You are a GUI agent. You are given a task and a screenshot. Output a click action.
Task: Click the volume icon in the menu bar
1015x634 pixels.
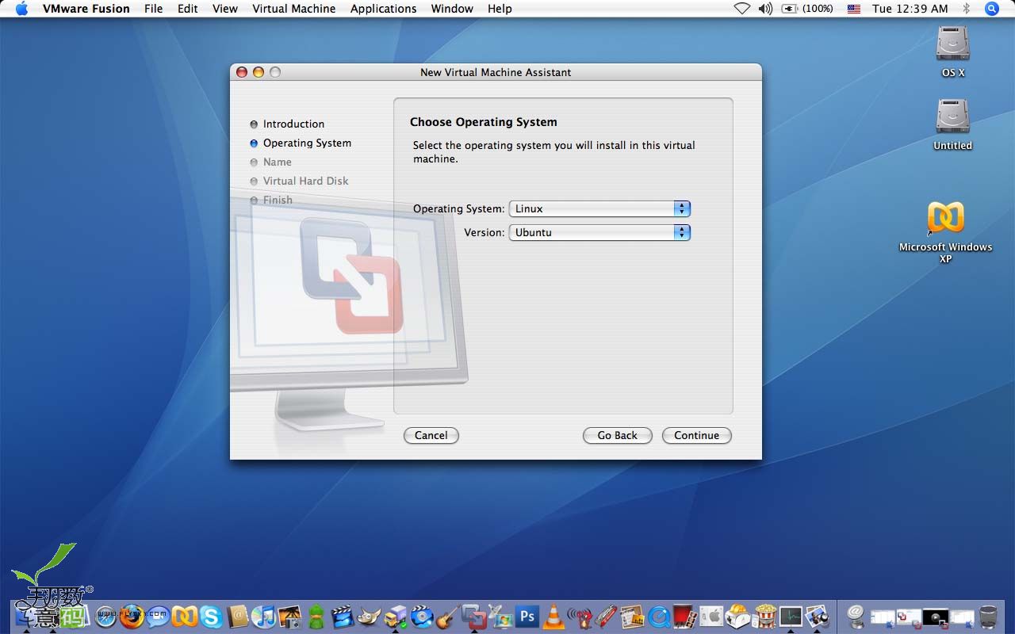(x=764, y=9)
